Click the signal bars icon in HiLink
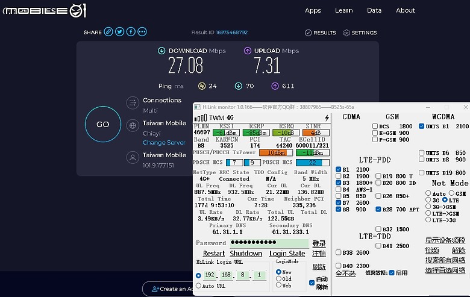The image size is (470, 297). coord(201,118)
